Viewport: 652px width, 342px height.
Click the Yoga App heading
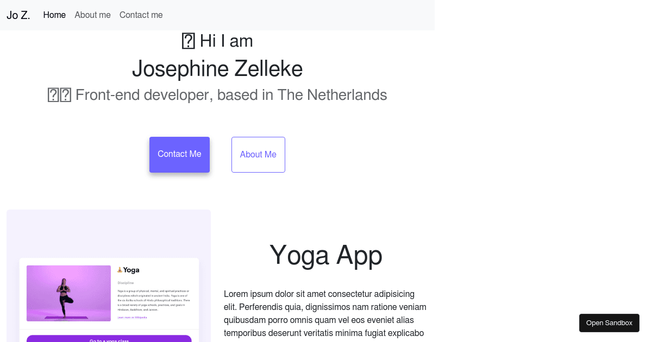[x=326, y=255]
